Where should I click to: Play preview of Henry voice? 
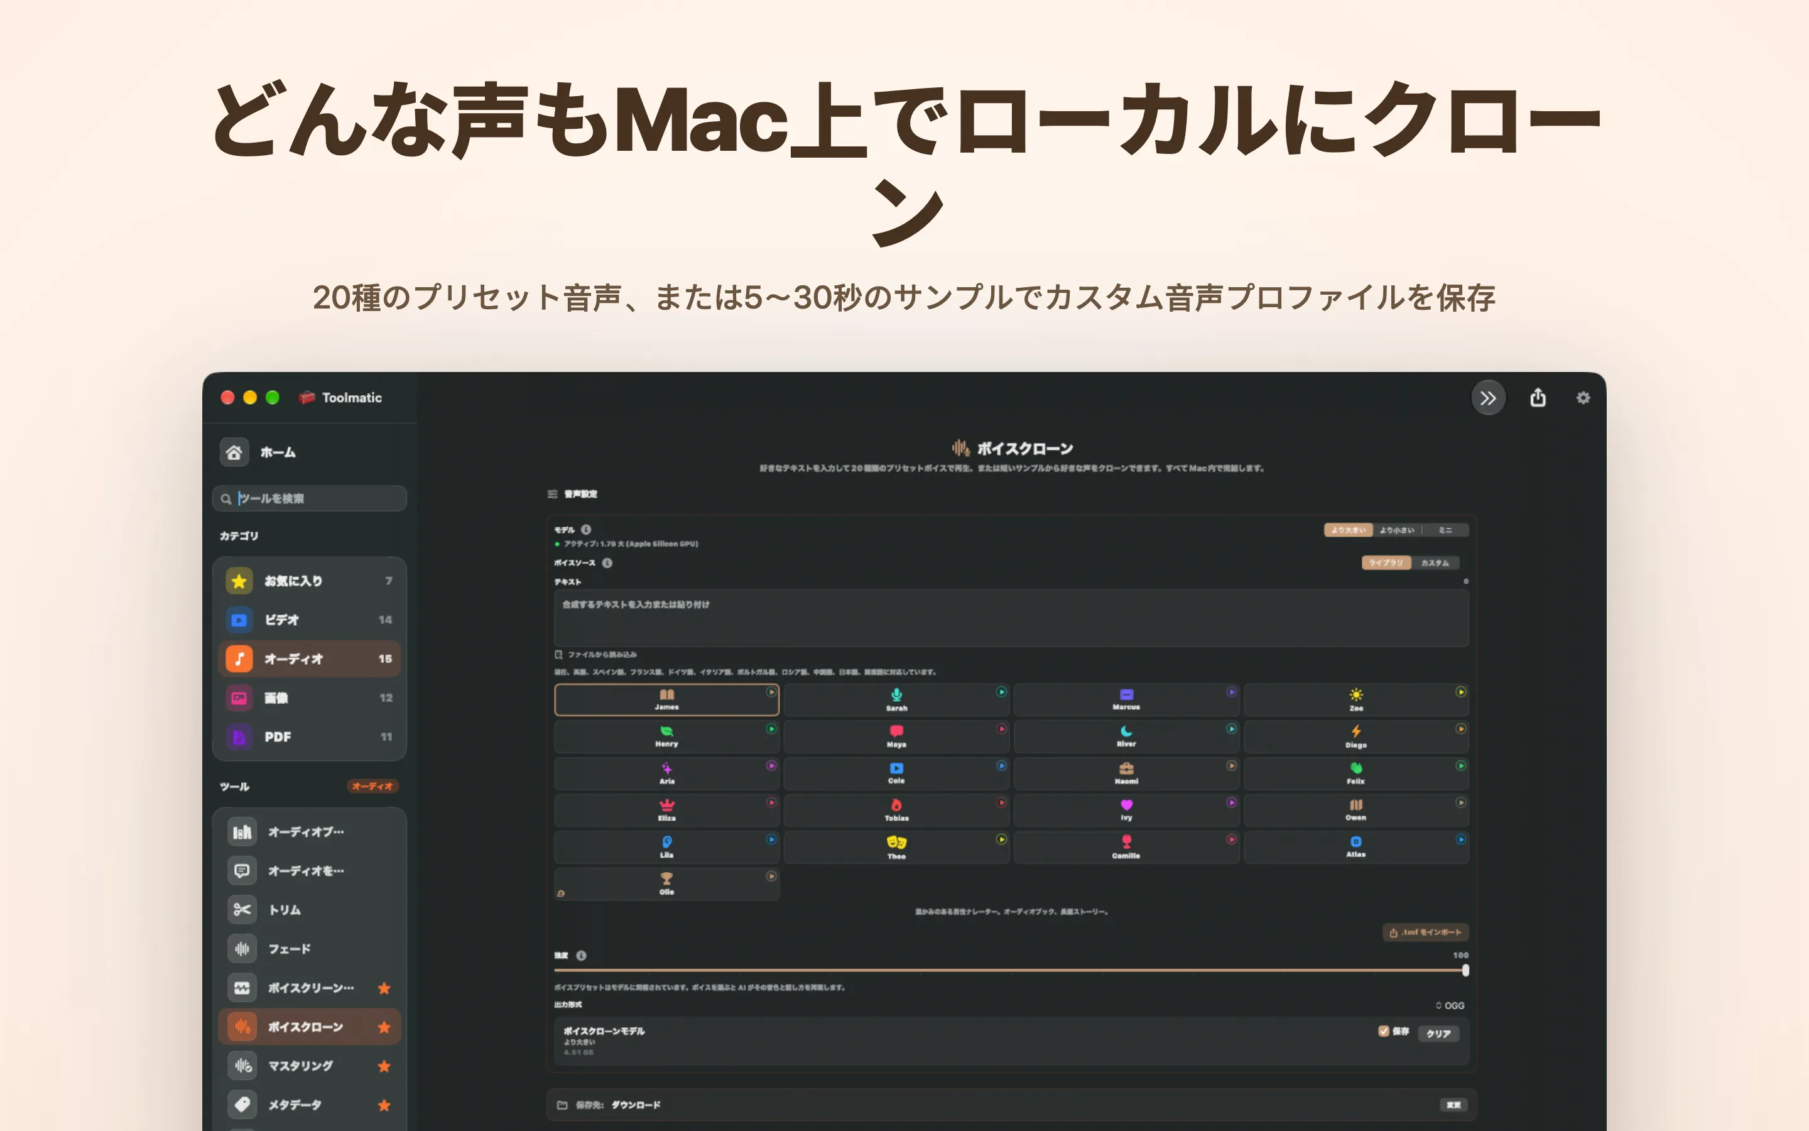tap(771, 729)
